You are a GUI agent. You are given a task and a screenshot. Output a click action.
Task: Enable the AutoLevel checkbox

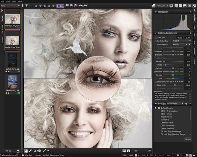[x=156, y=38]
